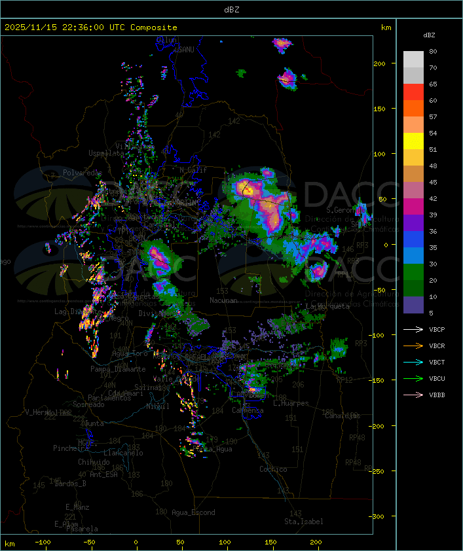The height and width of the screenshot is (551, 463).
Task: Choose the violet 39-36 dBZ swatch
Action: pyautogui.click(x=413, y=222)
